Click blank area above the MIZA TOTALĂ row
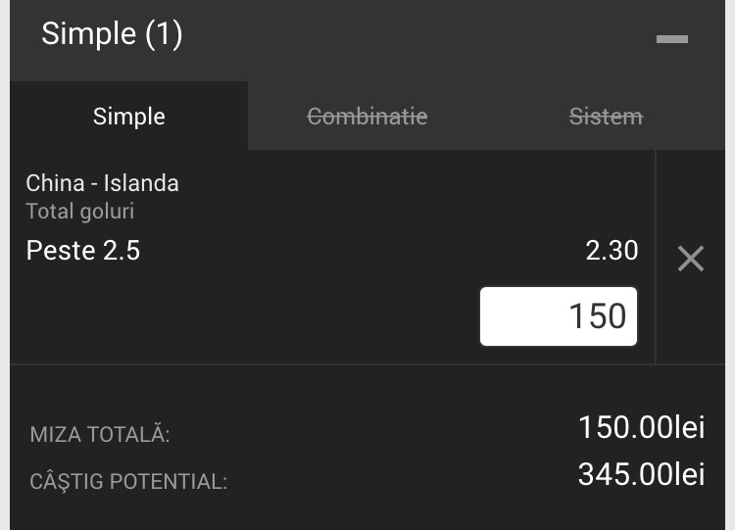The width and height of the screenshot is (735, 530). click(367, 387)
